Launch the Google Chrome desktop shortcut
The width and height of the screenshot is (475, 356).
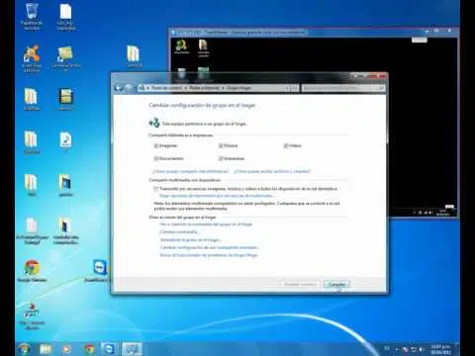pyautogui.click(x=32, y=271)
